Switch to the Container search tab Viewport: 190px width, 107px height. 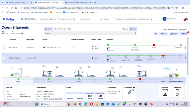point(48,29)
